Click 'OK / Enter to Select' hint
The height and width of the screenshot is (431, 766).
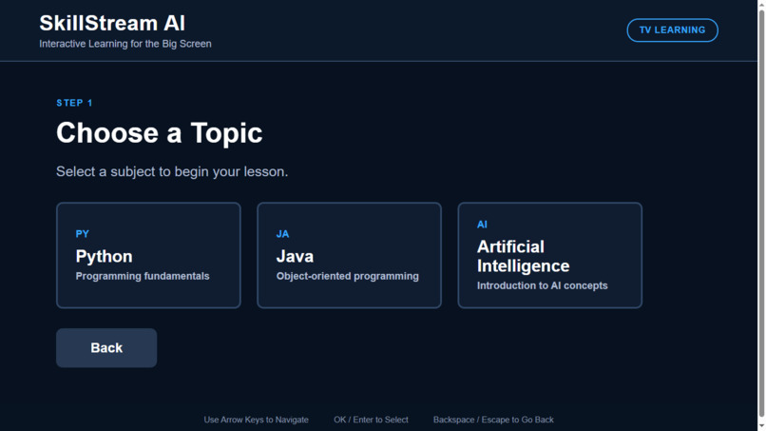tap(371, 420)
